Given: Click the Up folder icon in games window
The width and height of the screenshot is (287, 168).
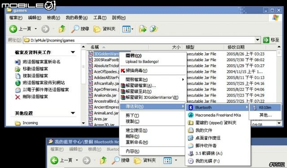Looking at the screenshot, I should (62, 29).
